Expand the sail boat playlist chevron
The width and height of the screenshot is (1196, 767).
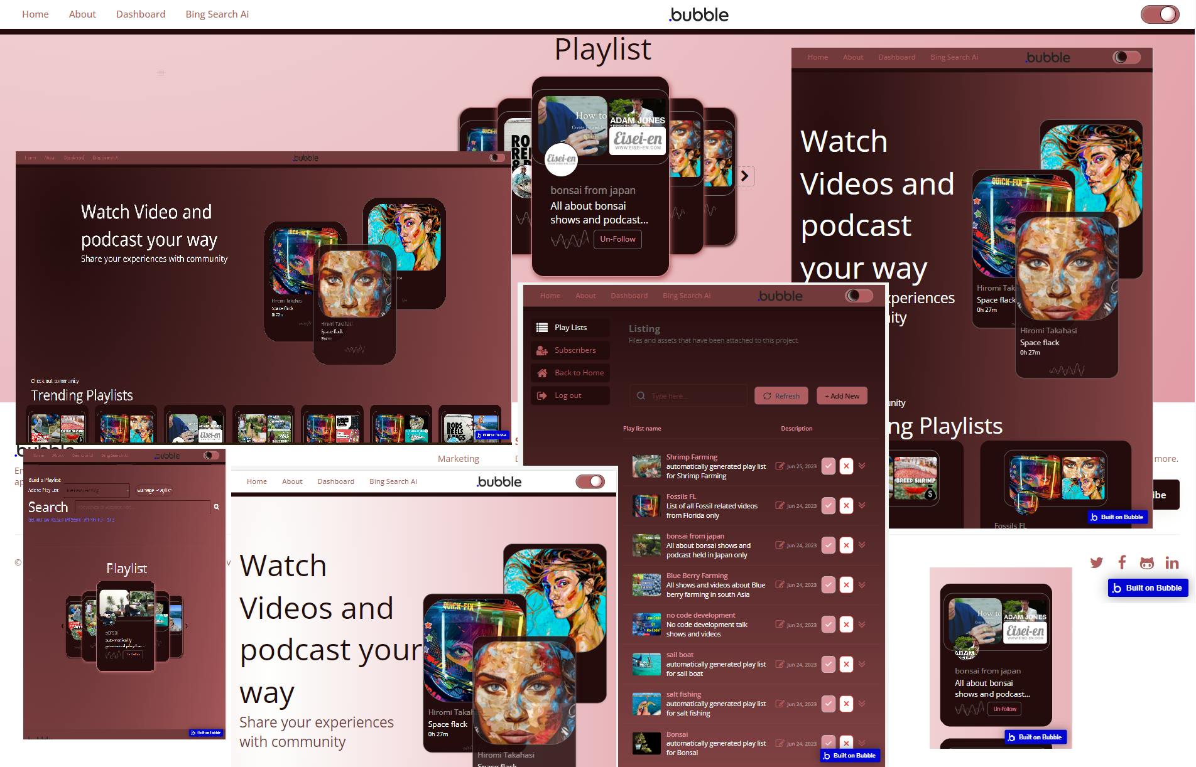(862, 664)
